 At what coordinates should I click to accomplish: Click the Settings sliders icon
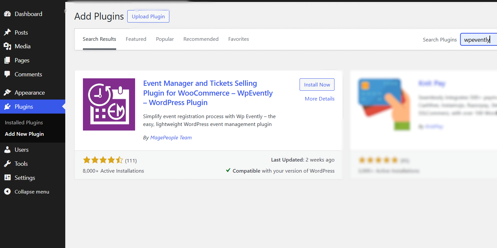pos(7,178)
